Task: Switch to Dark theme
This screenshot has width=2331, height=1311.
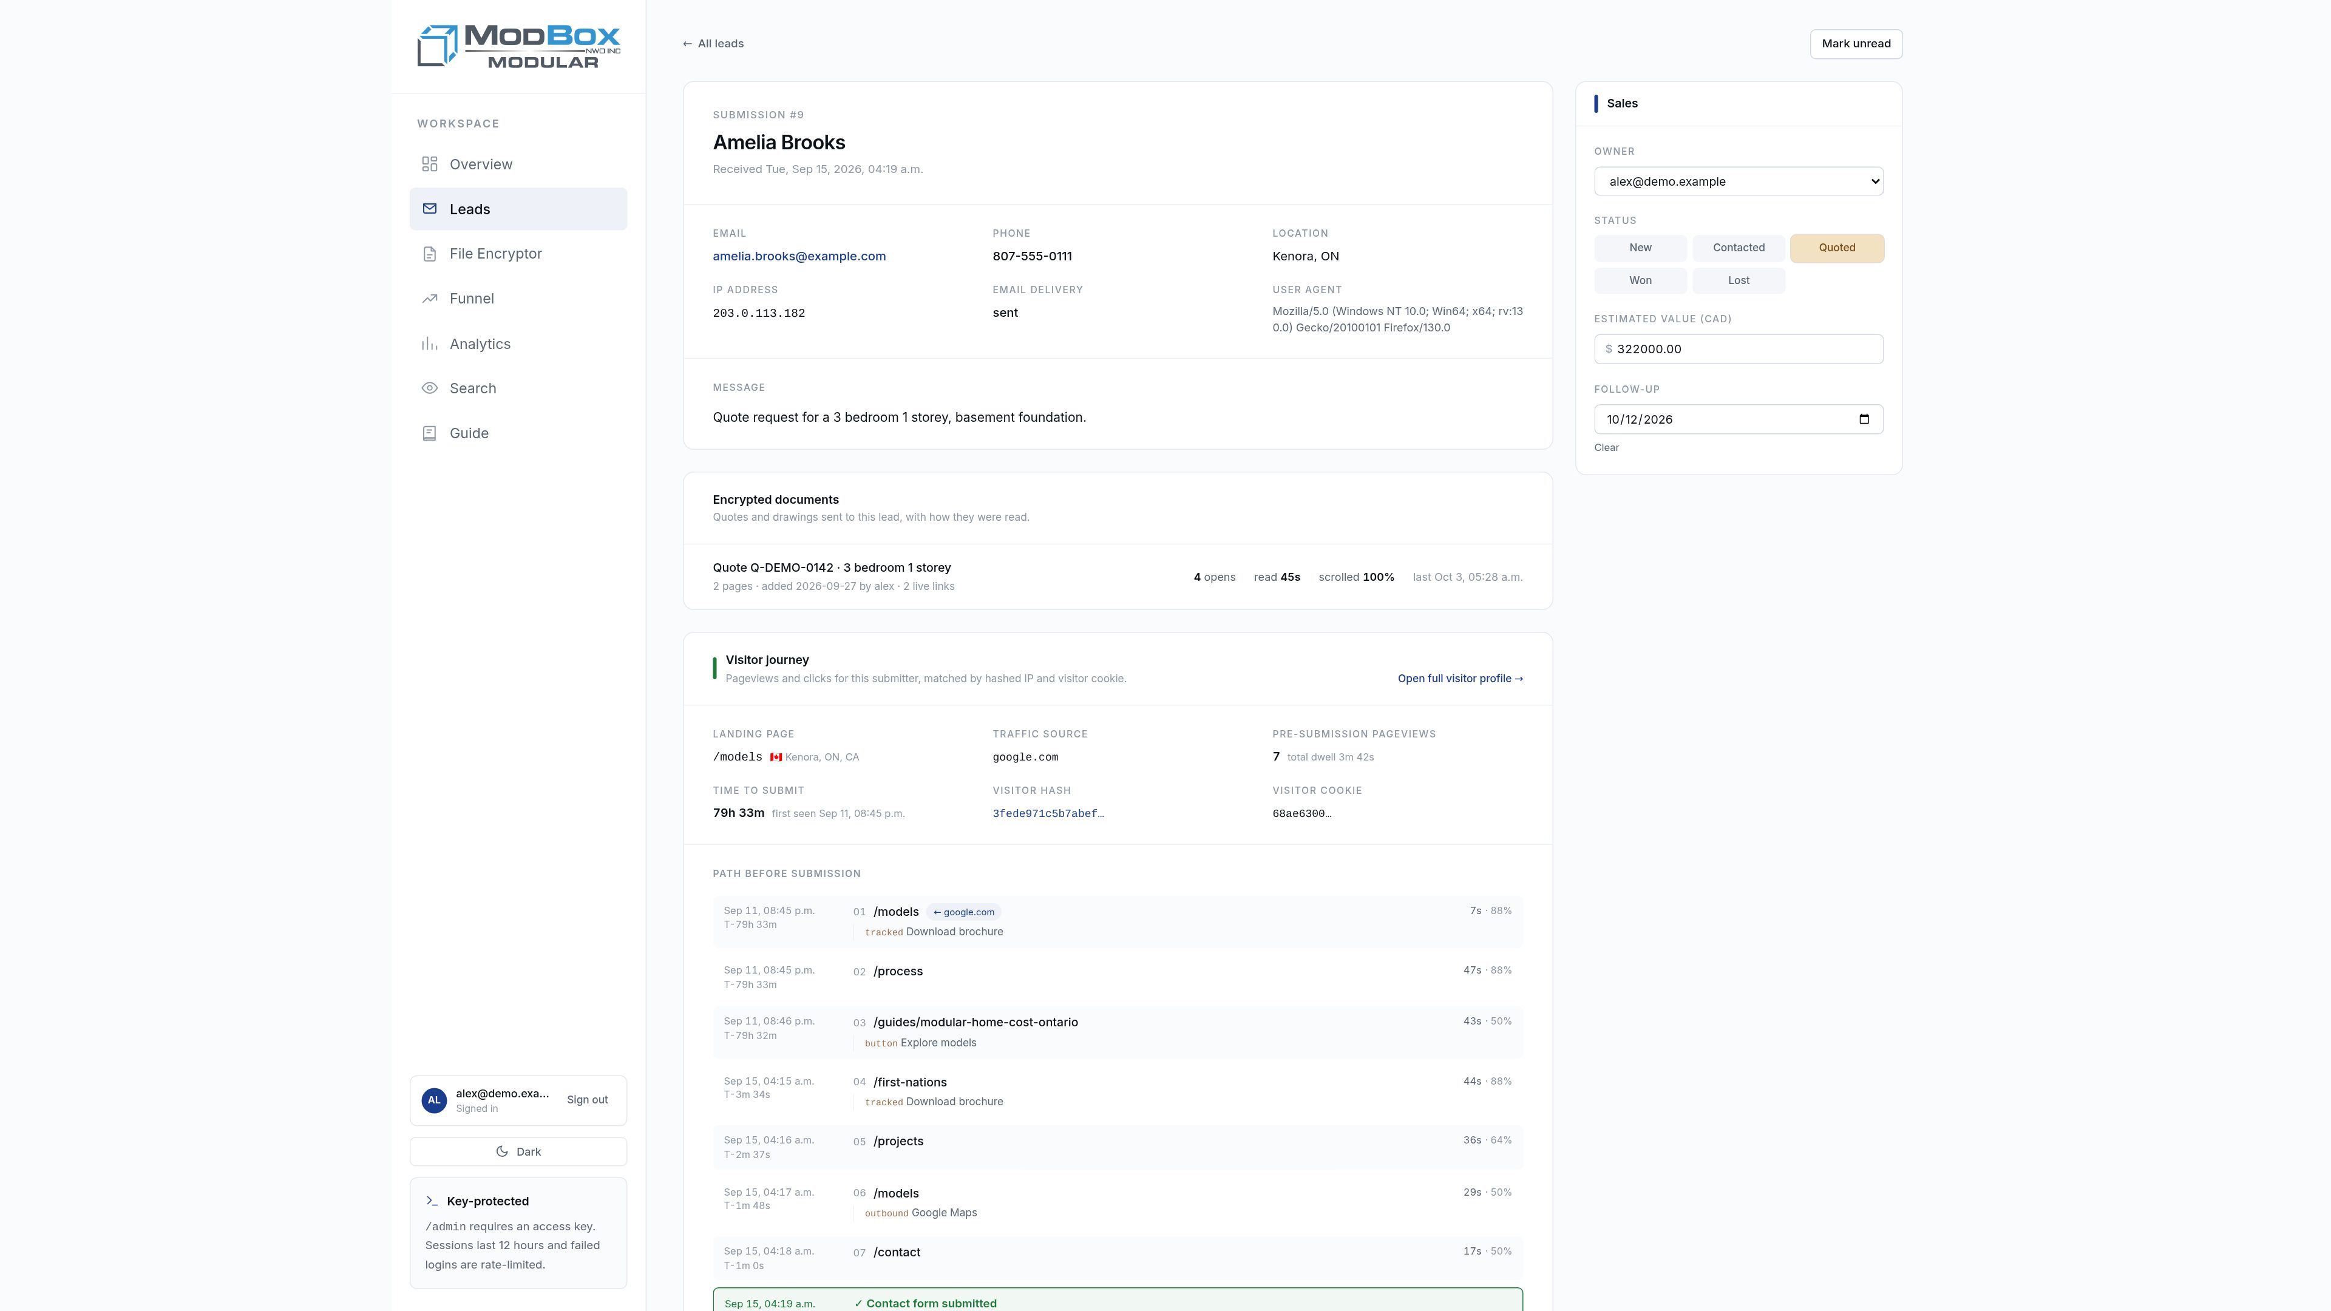Action: click(518, 1152)
